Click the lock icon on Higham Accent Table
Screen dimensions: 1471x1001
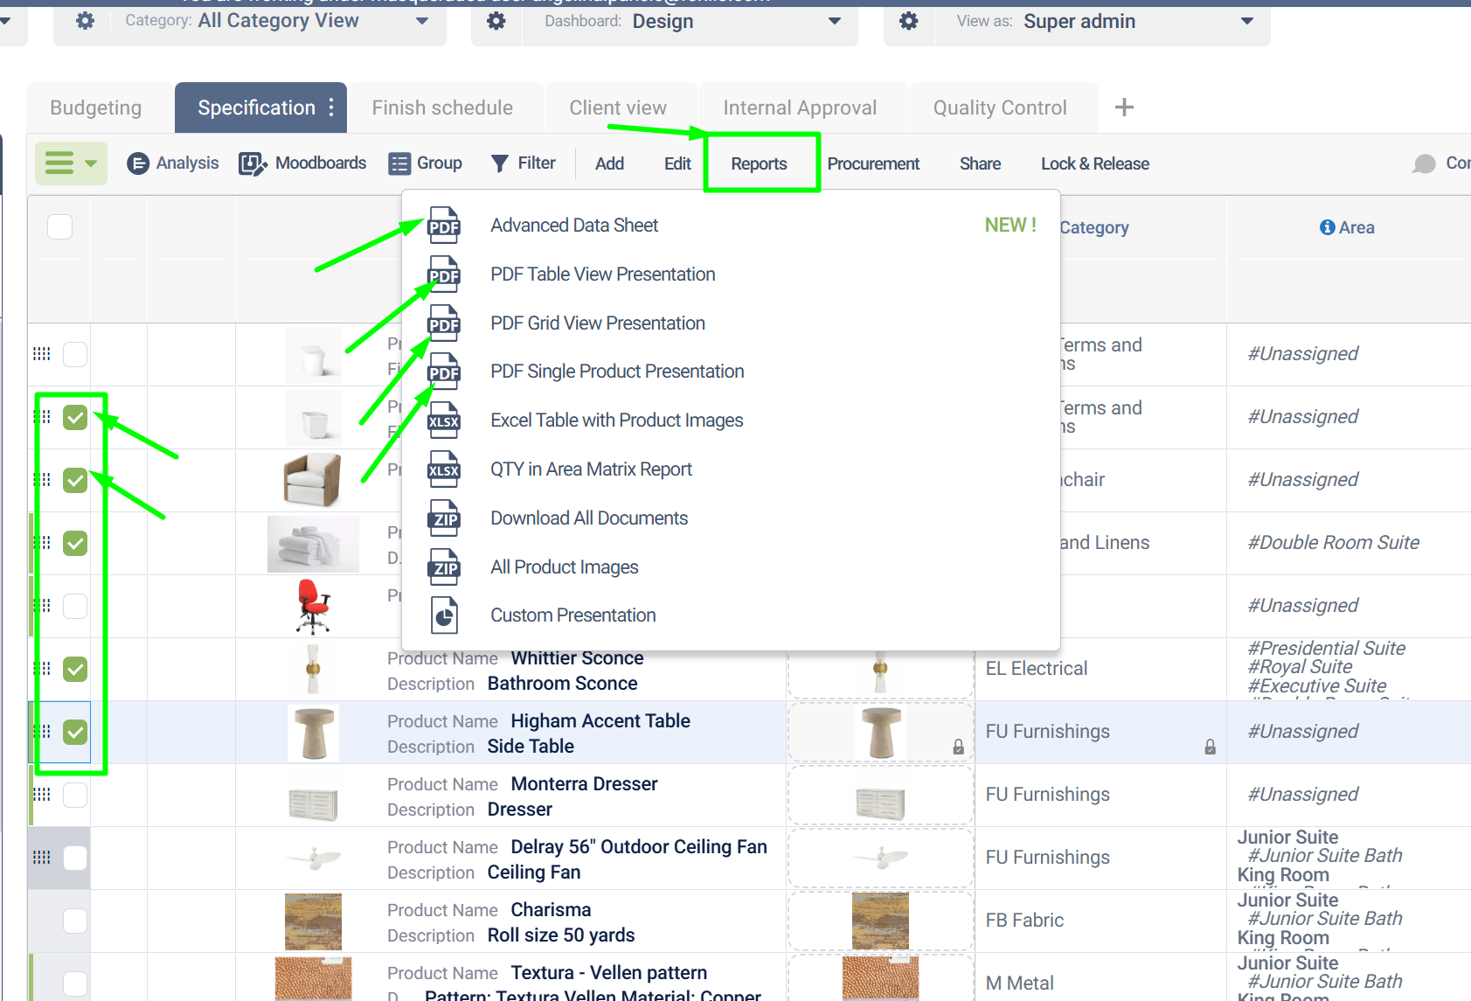tap(957, 746)
